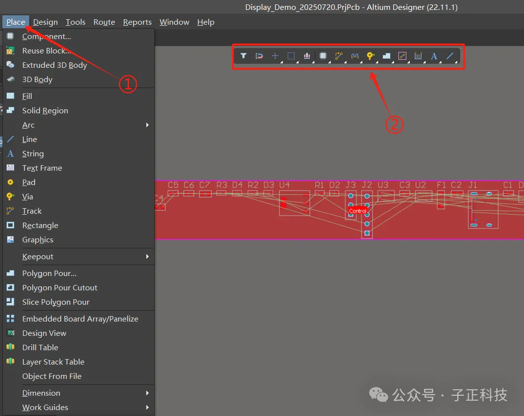Expand the Work Guides submenu
Viewport: 524px width, 416px height.
pos(79,408)
